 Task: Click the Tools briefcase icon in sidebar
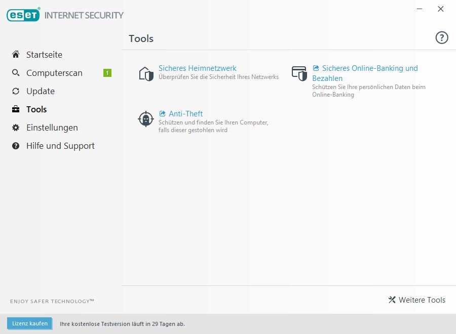[16, 109]
